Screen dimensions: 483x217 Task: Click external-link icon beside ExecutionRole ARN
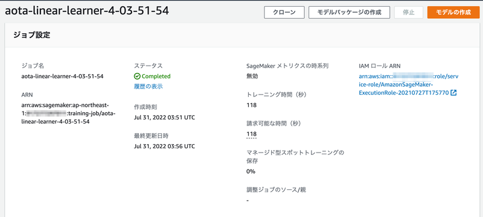[453, 93]
